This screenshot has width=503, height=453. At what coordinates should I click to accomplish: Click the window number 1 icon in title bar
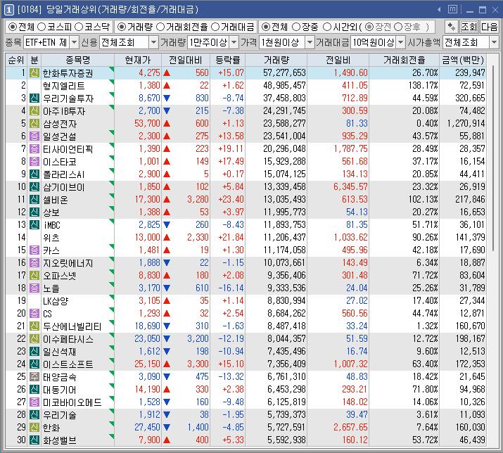point(8,10)
